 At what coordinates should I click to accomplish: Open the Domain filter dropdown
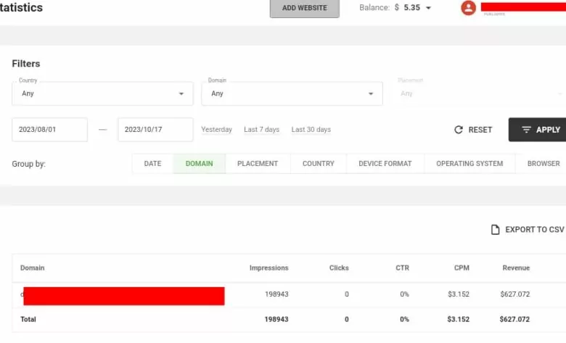(x=292, y=94)
